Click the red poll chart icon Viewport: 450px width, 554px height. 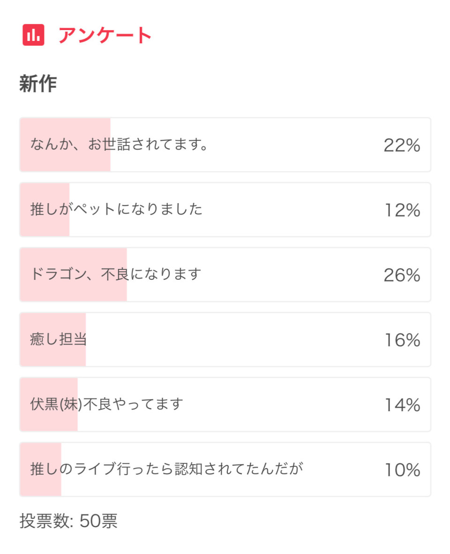[33, 35]
